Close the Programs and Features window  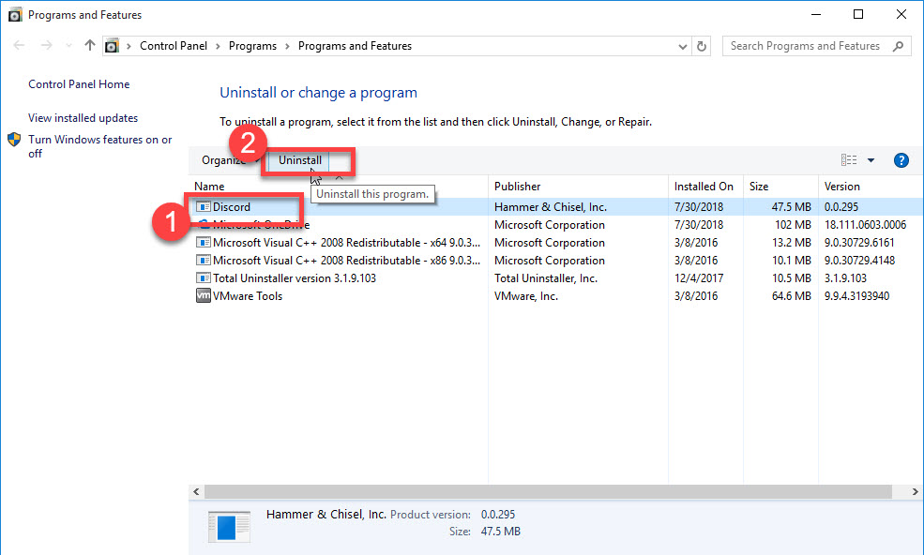[x=901, y=14]
